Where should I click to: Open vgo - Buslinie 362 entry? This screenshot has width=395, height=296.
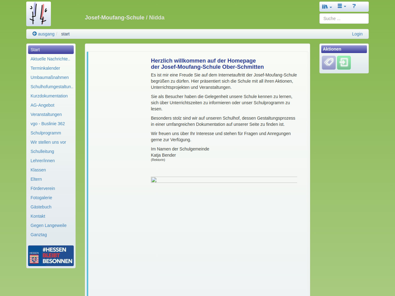[48, 124]
